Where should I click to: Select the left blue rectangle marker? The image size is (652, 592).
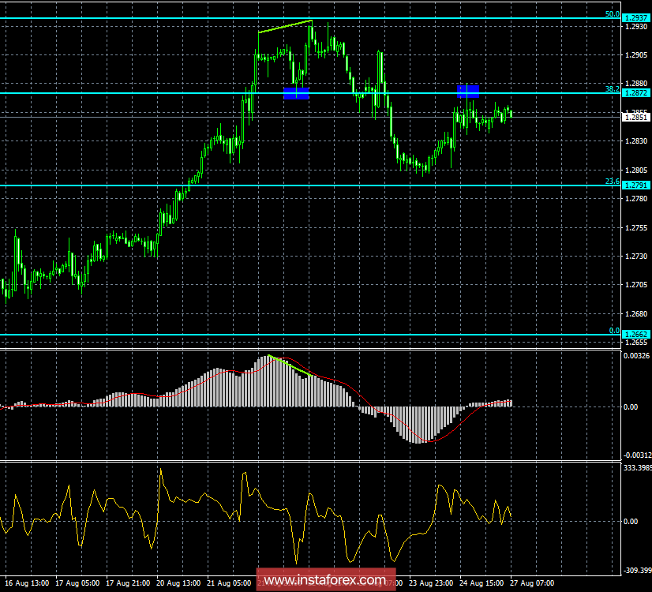click(295, 92)
